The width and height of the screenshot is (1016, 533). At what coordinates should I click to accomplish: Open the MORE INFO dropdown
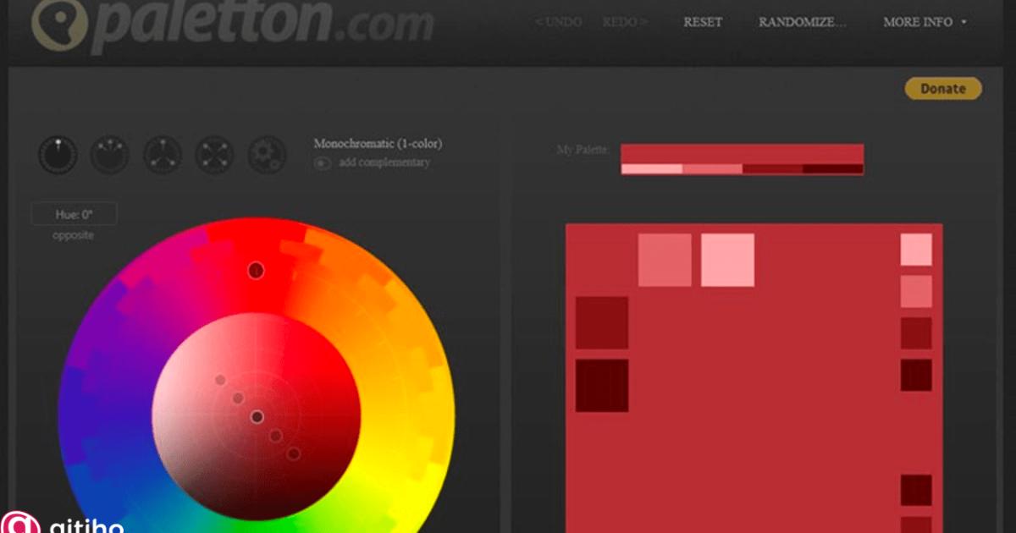point(922,22)
